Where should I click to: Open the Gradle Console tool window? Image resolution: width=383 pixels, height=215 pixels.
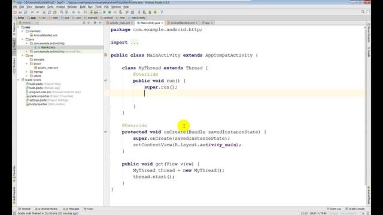pos(355,209)
